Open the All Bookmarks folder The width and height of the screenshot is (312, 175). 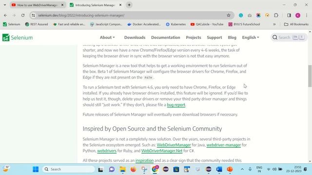point(296,24)
